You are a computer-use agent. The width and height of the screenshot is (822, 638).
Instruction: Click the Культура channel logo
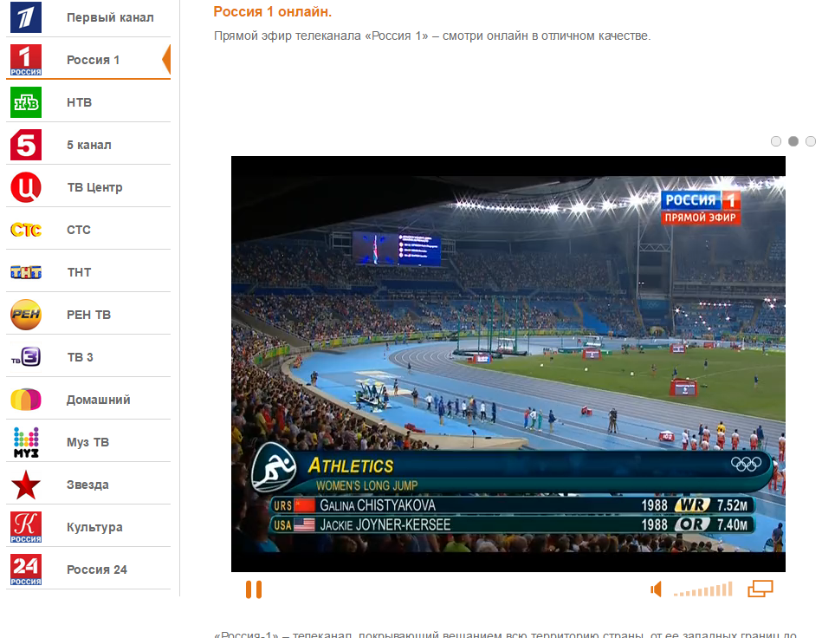click(x=26, y=527)
